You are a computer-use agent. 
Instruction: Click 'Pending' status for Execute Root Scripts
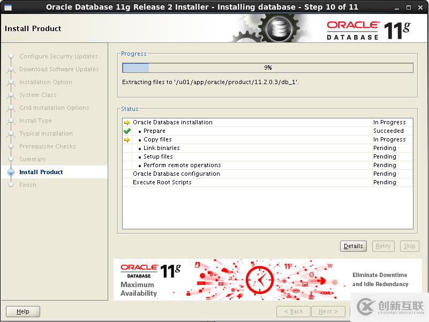[x=385, y=182]
